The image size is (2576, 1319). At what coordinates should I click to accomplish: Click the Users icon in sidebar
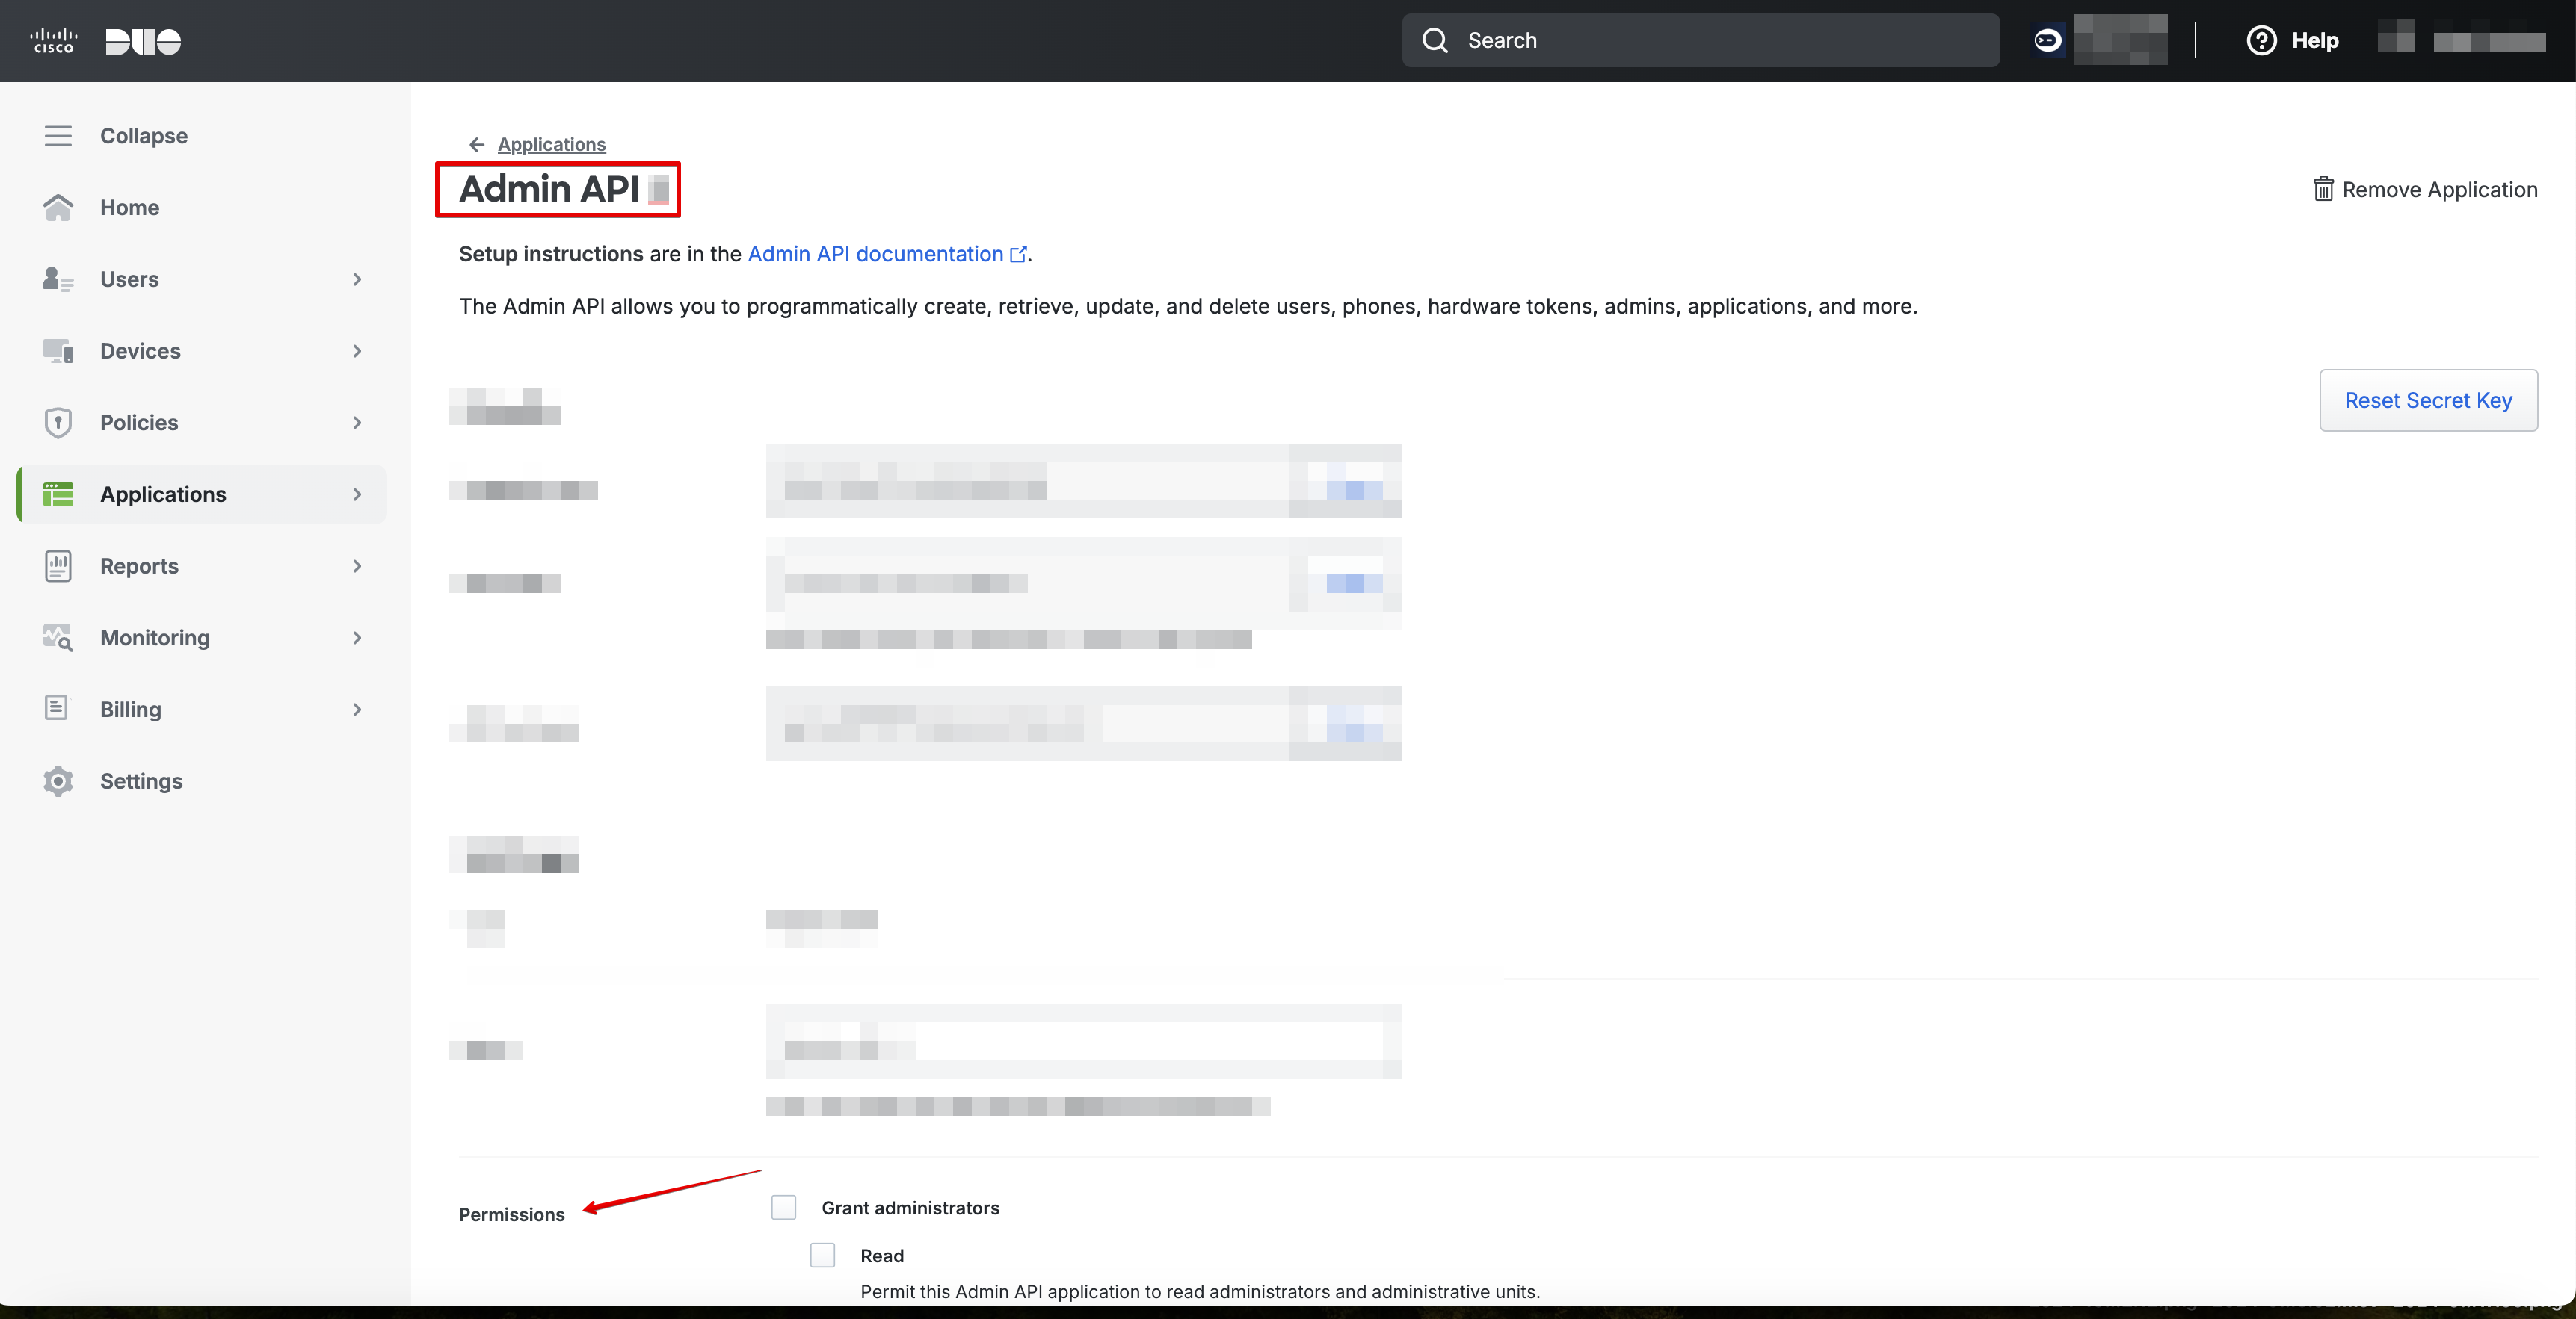point(58,279)
